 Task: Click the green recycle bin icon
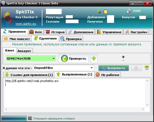tap(147, 68)
